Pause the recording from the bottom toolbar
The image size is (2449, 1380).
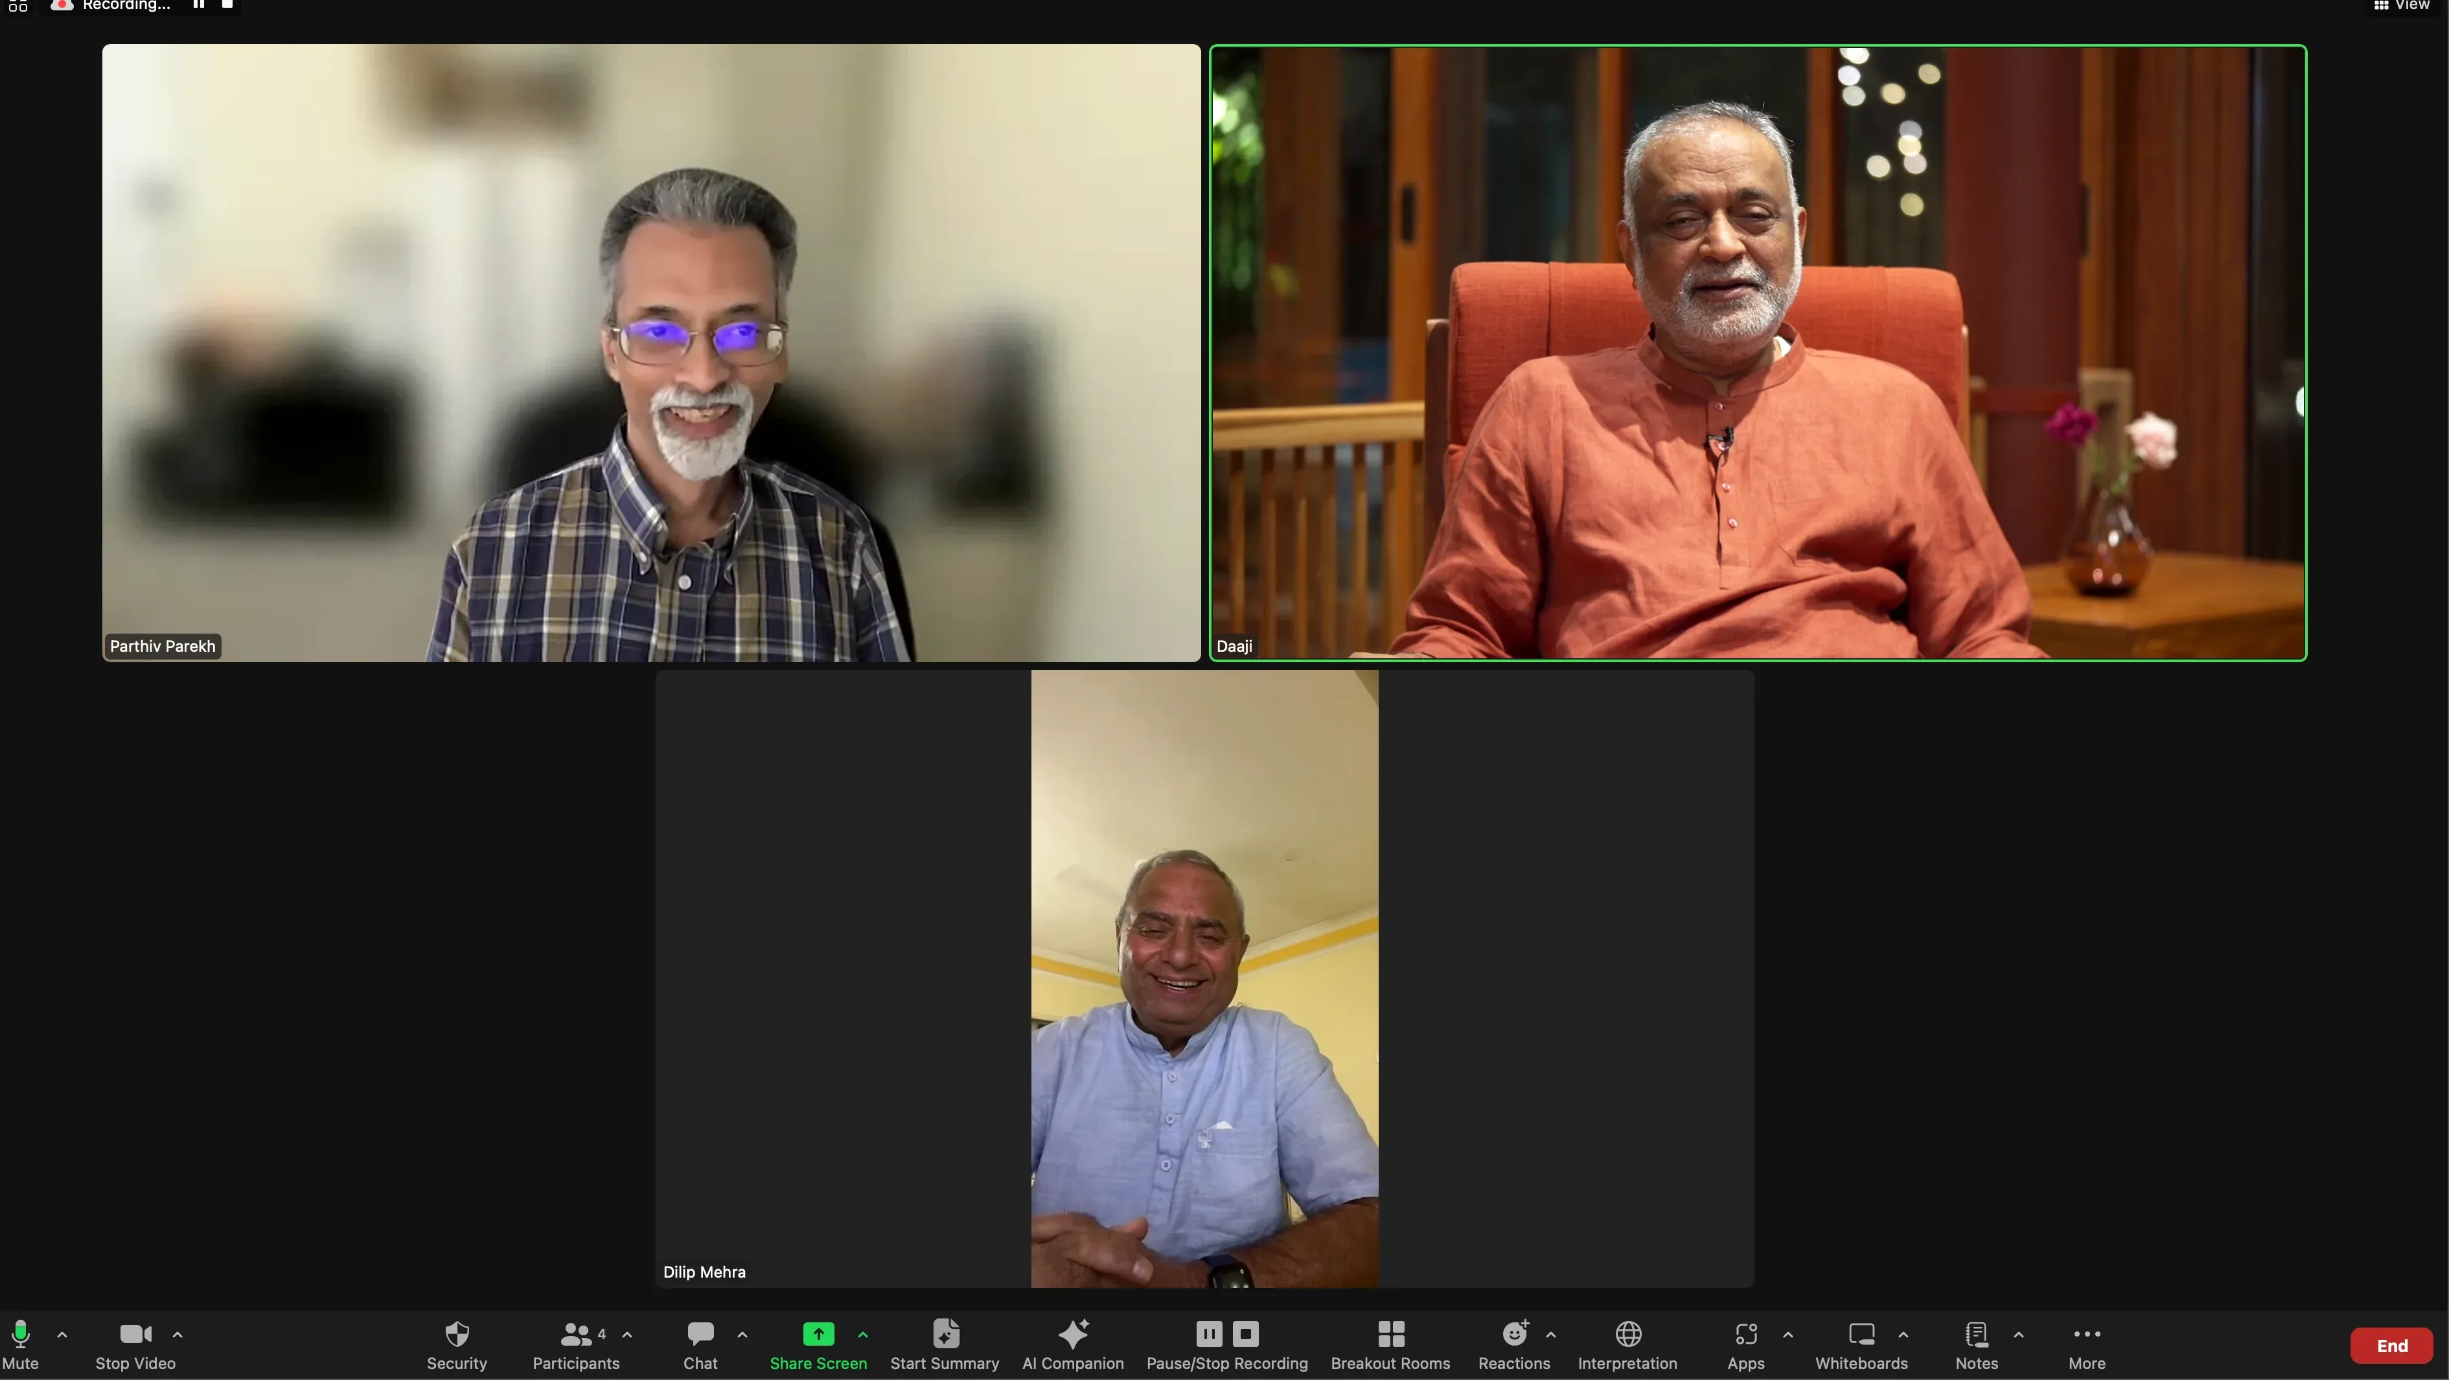[1210, 1333]
